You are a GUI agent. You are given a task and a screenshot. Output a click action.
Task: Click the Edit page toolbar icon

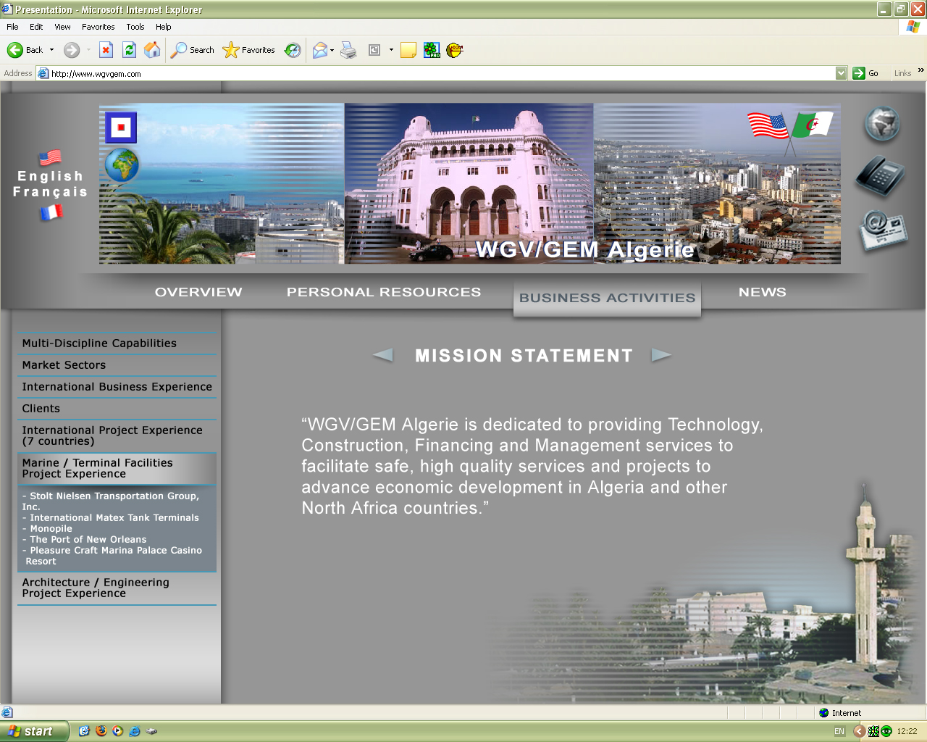(x=374, y=50)
